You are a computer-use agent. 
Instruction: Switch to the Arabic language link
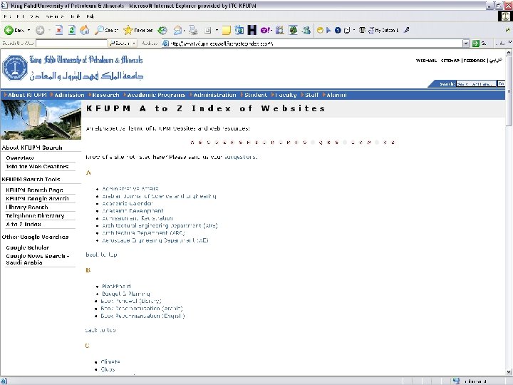[496, 60]
